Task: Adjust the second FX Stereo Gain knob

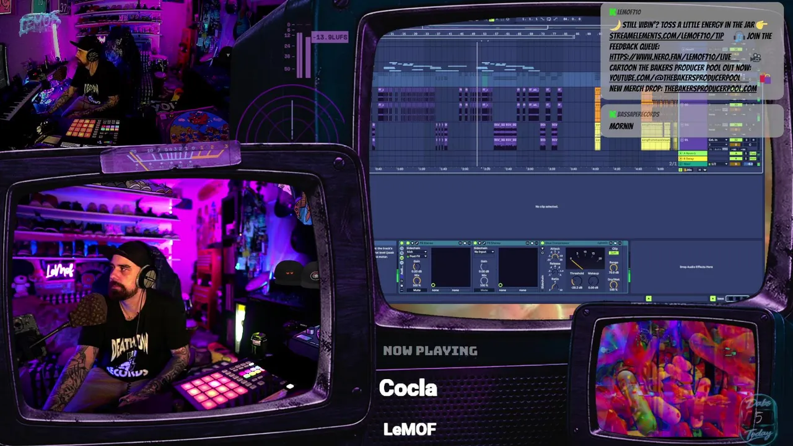Action: [x=484, y=266]
